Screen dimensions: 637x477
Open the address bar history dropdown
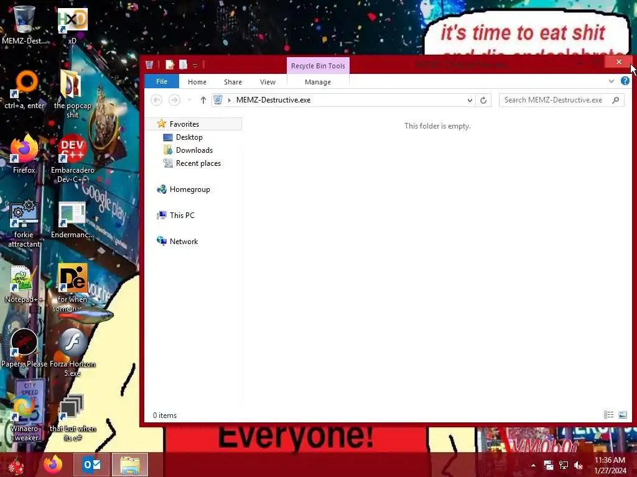coord(470,100)
